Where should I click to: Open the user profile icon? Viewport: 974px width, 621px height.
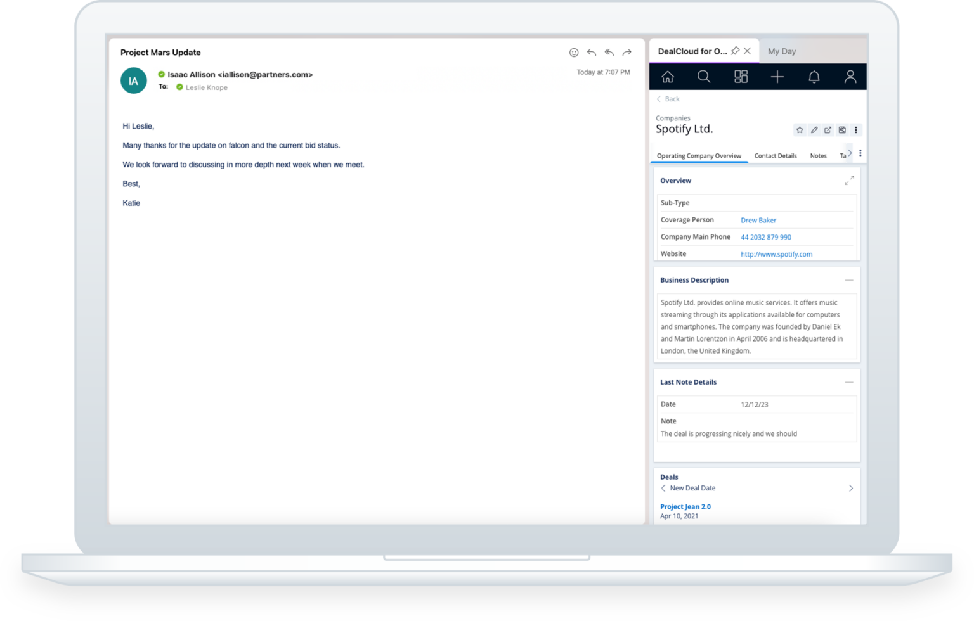tap(850, 77)
